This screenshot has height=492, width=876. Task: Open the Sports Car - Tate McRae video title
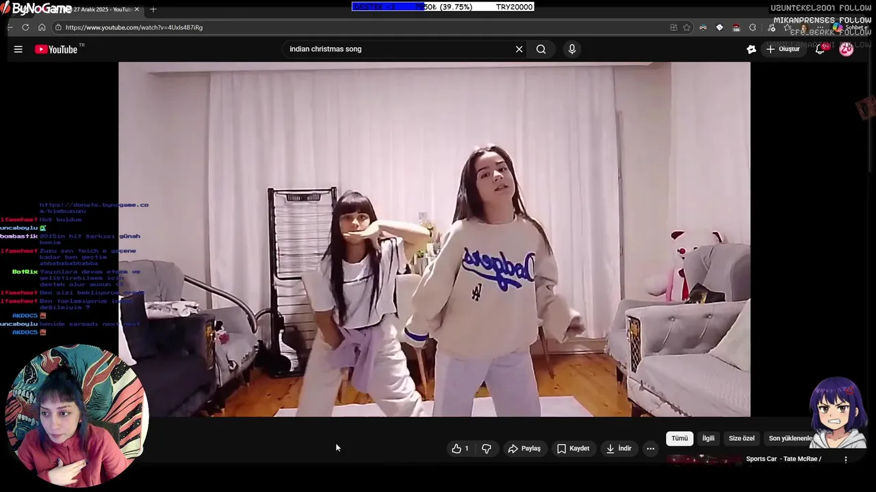pos(784,459)
